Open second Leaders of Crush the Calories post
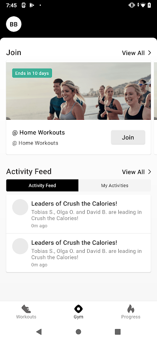The height and width of the screenshot is (341, 157). (78, 253)
